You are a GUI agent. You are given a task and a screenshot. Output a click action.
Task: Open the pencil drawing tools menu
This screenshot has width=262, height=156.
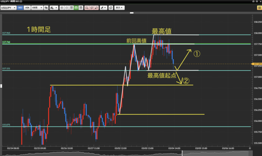(103, 8)
